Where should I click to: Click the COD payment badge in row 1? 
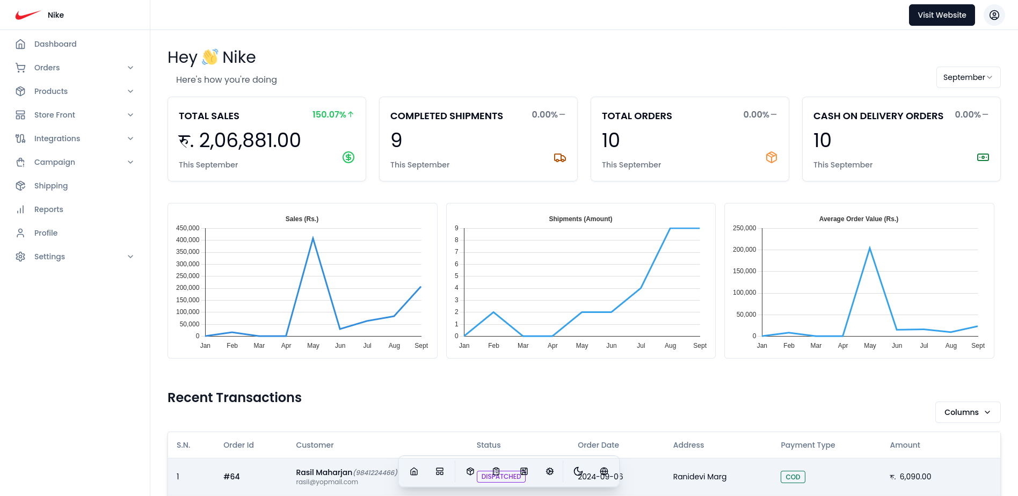click(792, 477)
